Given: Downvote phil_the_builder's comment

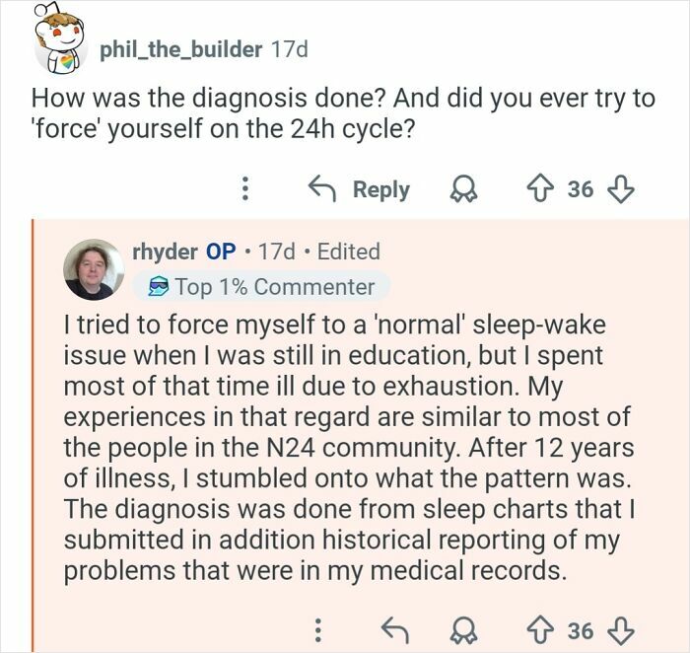Looking at the screenshot, I should (x=620, y=188).
